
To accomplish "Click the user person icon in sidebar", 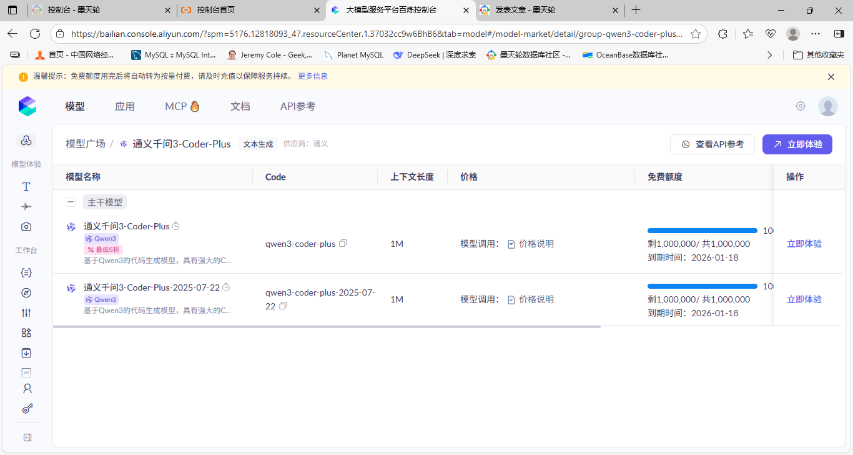I will [x=27, y=389].
